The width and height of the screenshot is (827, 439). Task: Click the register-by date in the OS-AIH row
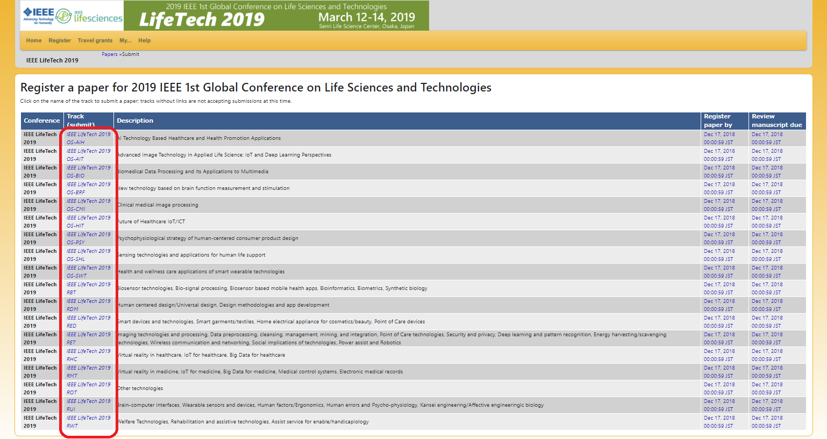tap(719, 138)
